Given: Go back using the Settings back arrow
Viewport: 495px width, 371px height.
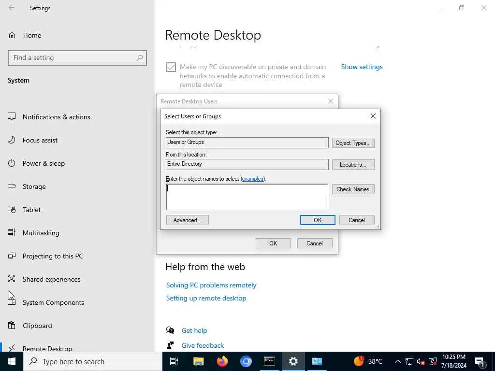Looking at the screenshot, I should (12, 8).
